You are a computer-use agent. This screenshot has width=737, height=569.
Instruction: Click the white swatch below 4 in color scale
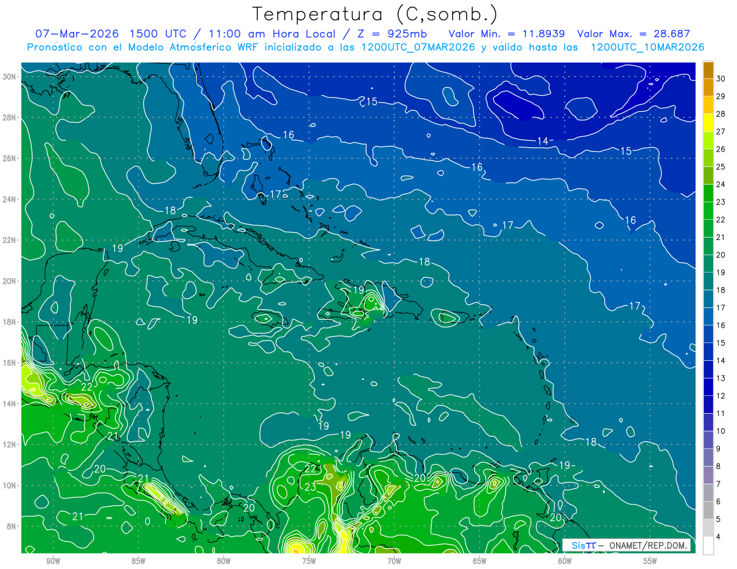708,545
